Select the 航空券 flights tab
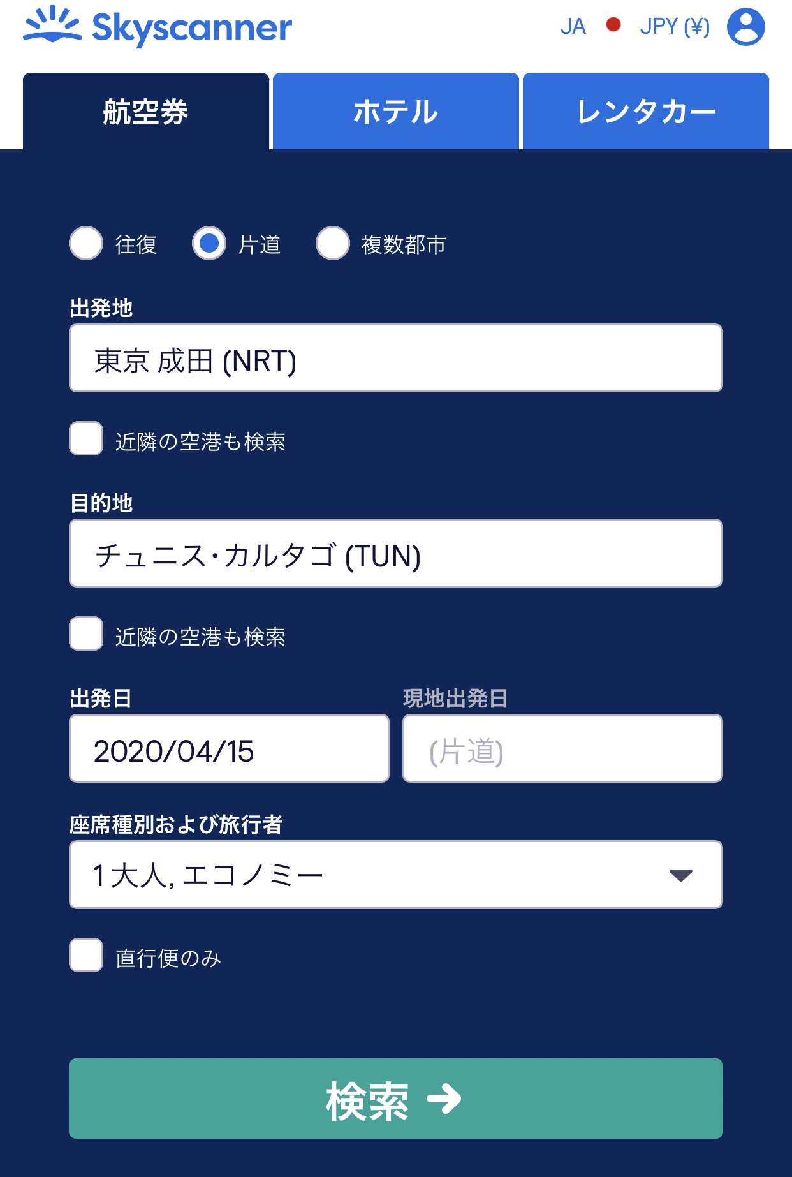 [146, 111]
